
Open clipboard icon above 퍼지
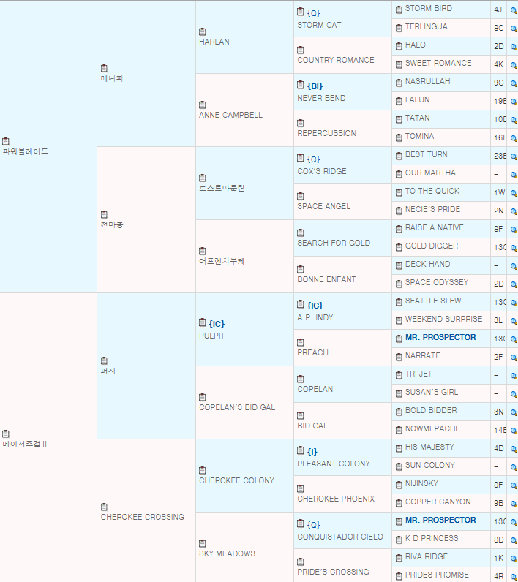[x=104, y=360]
